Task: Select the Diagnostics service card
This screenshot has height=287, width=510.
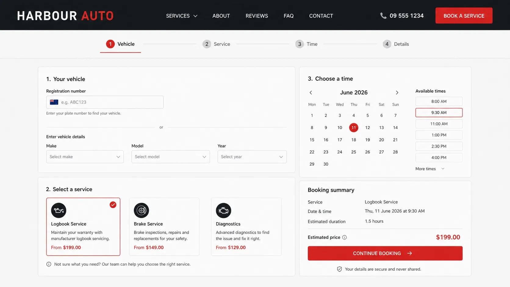Action: point(246,227)
